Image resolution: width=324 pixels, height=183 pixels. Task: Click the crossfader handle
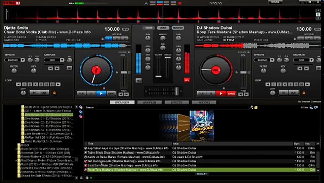[176, 91]
